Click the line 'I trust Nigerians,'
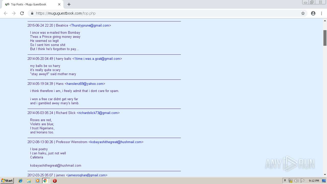 pos(42,128)
